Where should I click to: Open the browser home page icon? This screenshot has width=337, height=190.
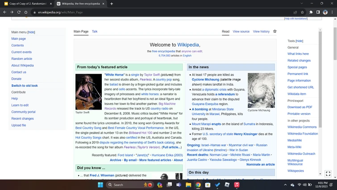pyautogui.click(x=26, y=12)
